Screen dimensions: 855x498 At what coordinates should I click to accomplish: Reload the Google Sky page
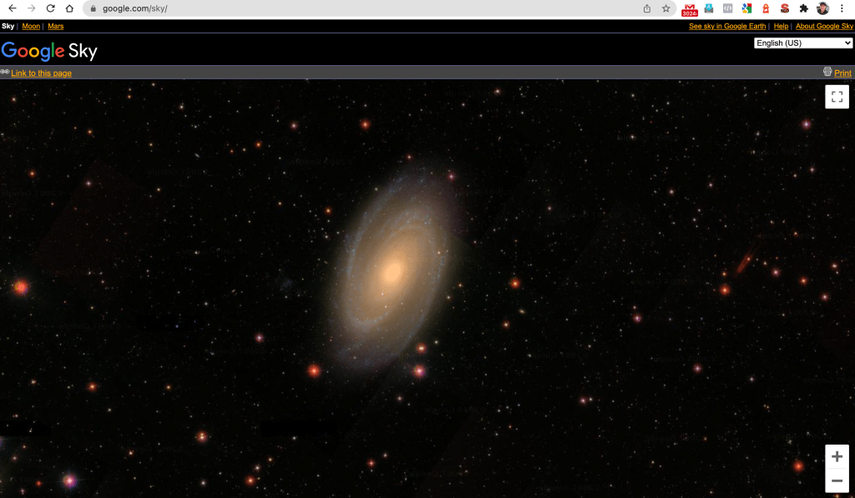coord(50,8)
